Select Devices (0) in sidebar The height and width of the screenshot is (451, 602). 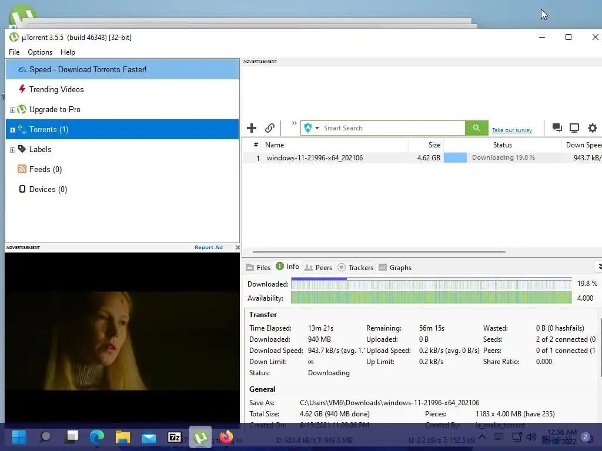coord(48,190)
